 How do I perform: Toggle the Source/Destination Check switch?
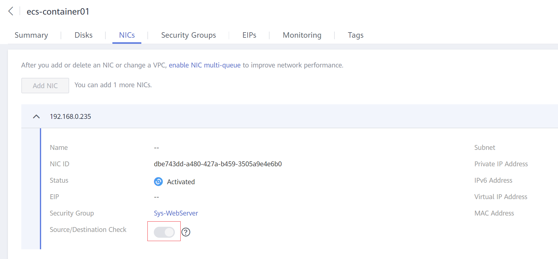click(164, 232)
